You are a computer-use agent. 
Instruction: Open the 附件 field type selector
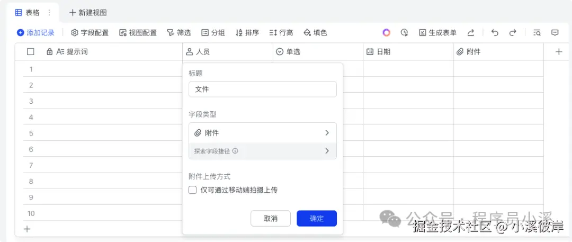pyautogui.click(x=263, y=133)
